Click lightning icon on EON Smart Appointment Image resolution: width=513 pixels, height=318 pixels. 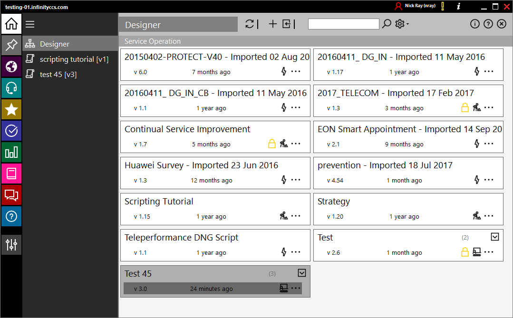pos(477,143)
